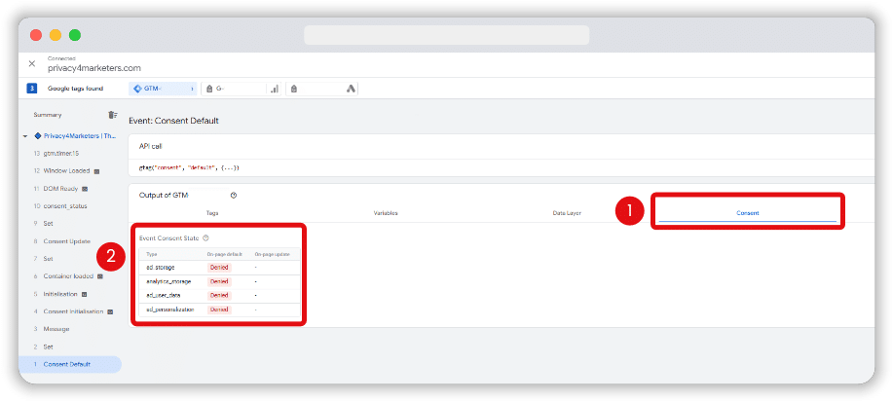Collapse the Privacy4Marketers event tree arrow
Image resolution: width=892 pixels, height=401 pixels.
(x=25, y=136)
